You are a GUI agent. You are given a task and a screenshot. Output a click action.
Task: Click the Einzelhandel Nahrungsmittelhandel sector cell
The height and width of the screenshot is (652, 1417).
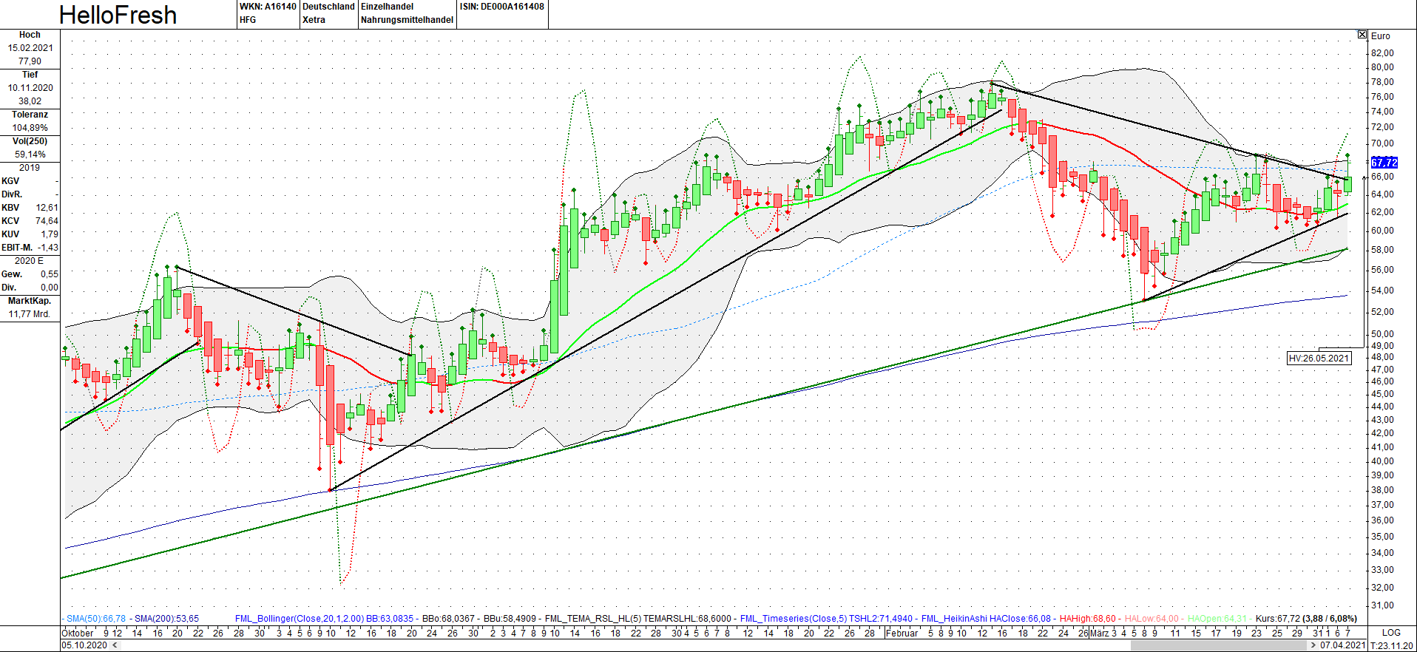407,13
